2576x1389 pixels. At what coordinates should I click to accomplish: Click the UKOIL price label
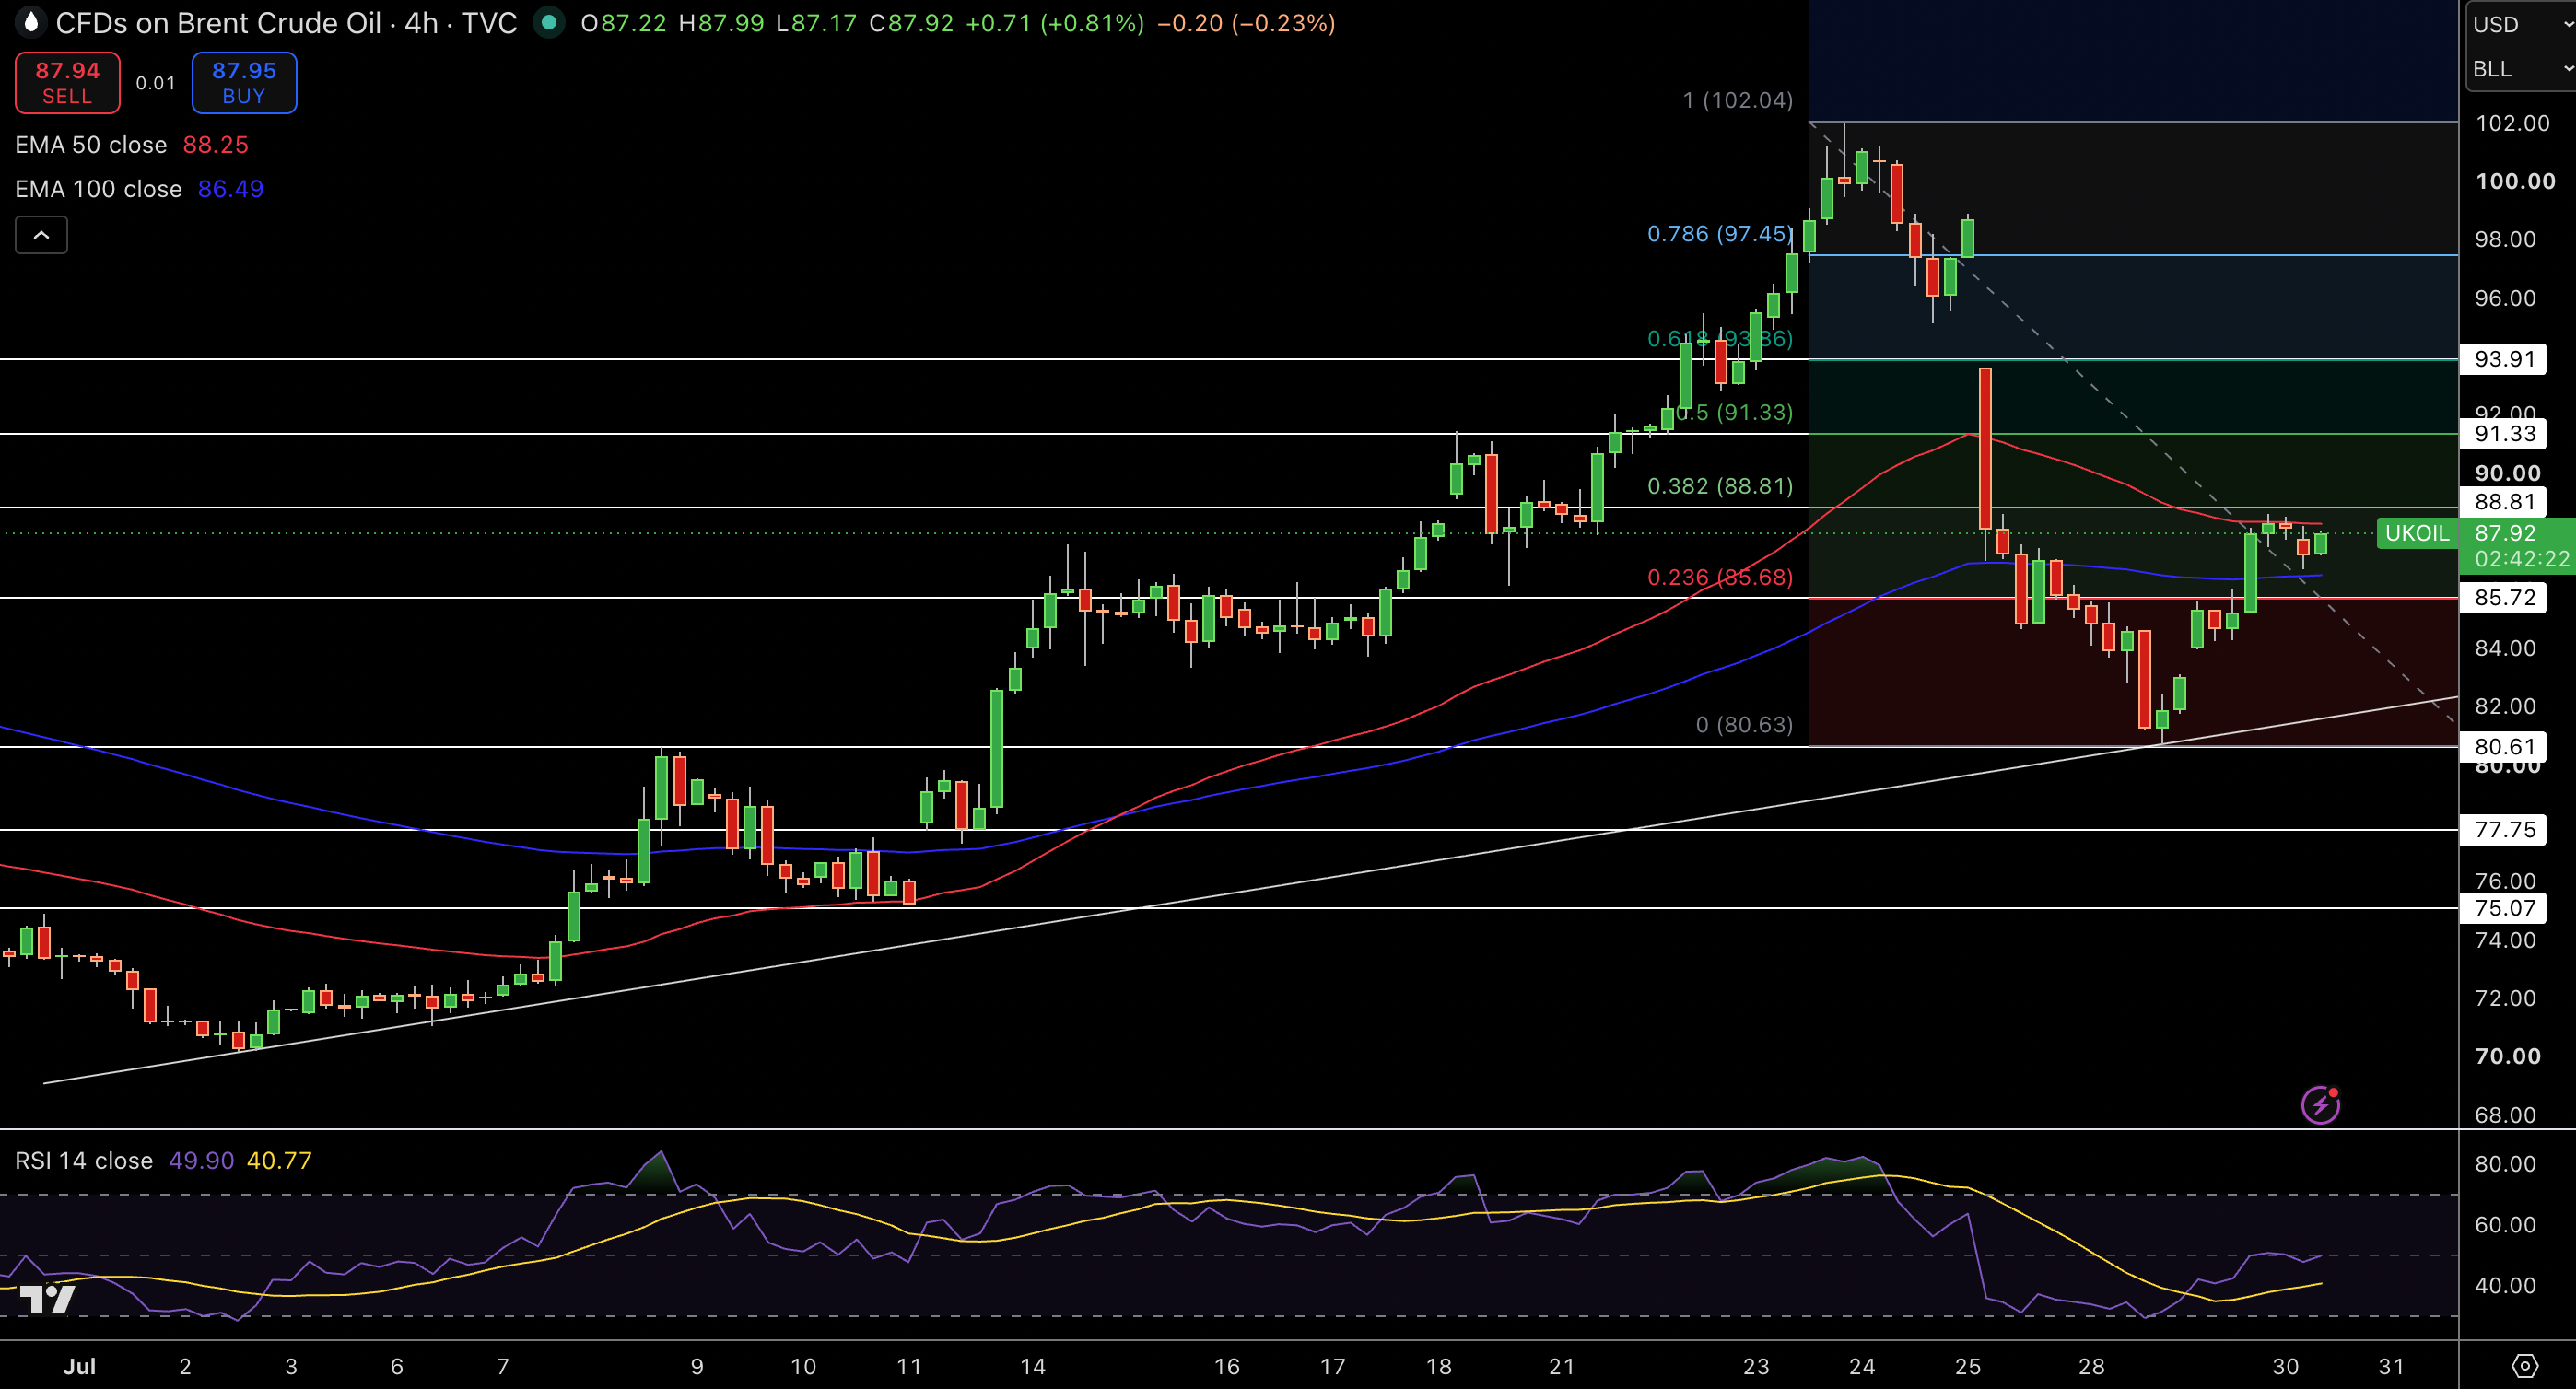(x=2417, y=534)
